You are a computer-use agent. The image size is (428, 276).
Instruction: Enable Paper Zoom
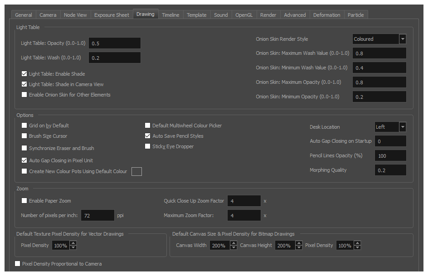pos(24,200)
